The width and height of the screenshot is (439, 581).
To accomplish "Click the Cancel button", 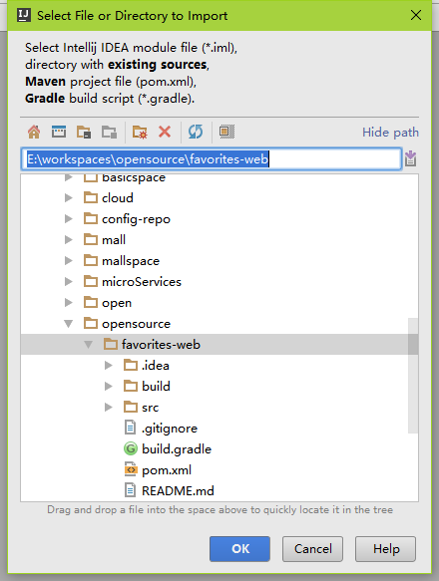I will click(312, 549).
